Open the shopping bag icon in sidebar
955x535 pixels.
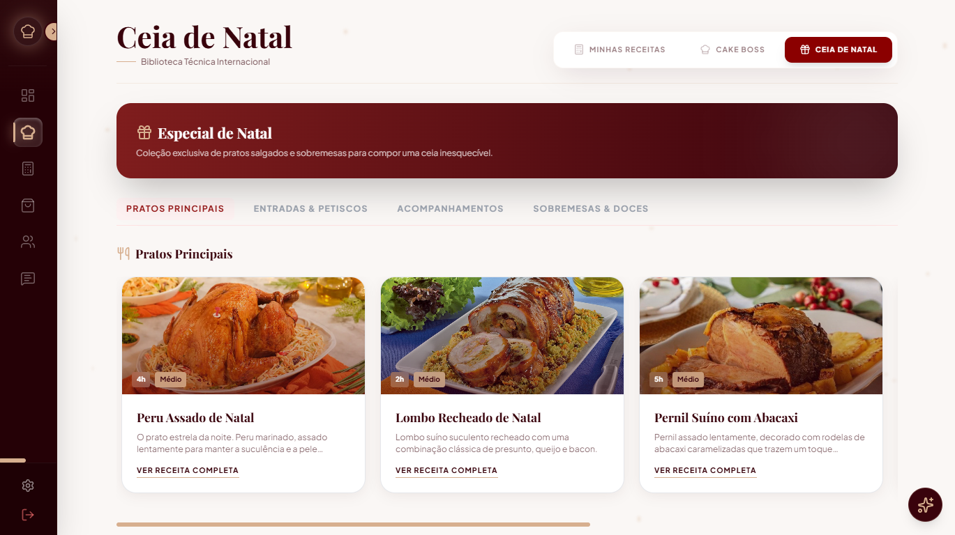28,206
